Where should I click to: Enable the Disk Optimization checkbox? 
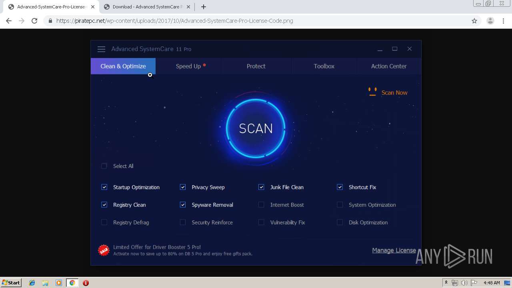340,222
